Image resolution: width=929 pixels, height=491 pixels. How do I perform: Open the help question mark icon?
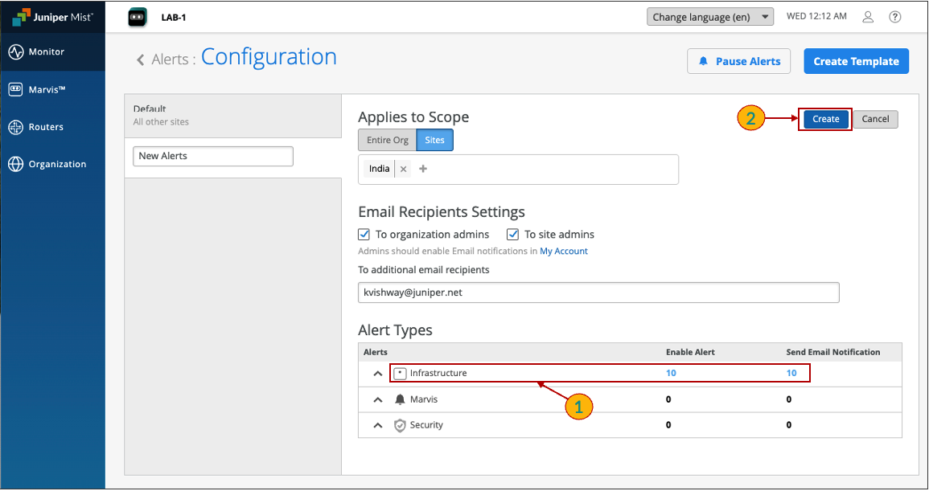click(x=894, y=17)
